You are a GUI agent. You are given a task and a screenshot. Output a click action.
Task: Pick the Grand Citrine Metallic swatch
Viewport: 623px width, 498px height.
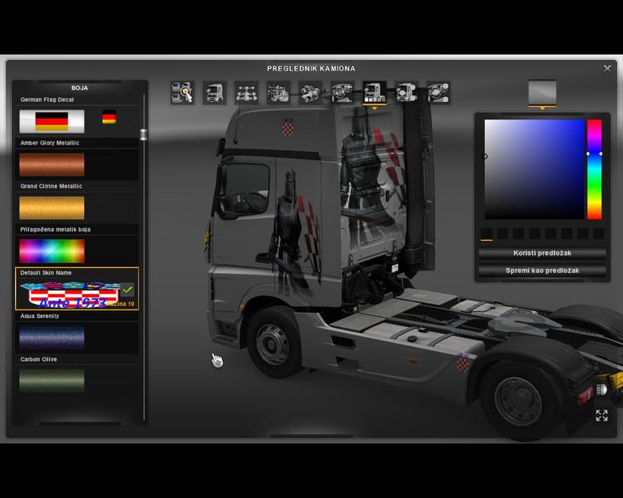(52, 207)
